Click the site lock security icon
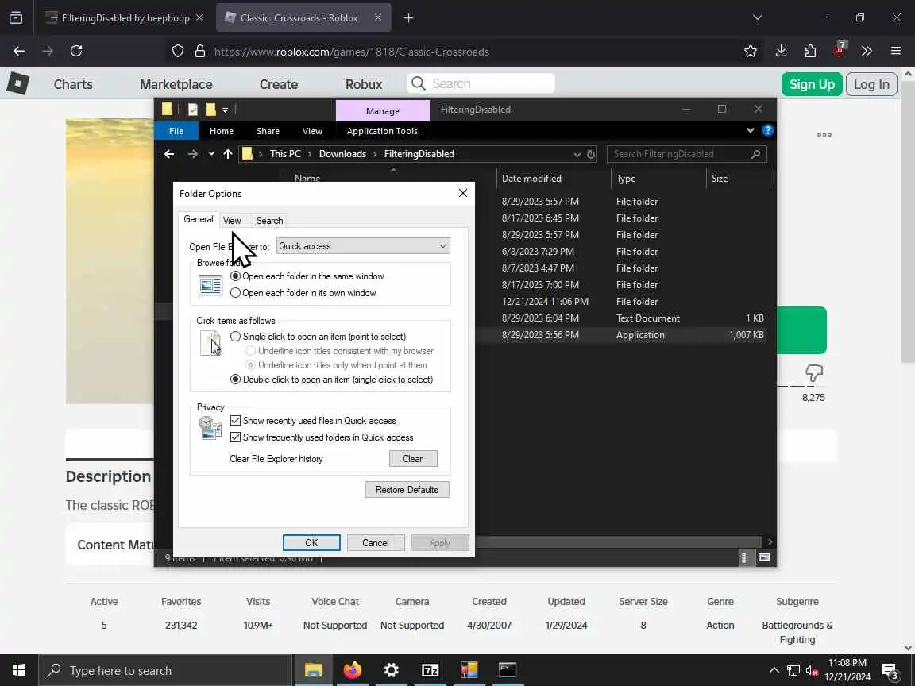The height and width of the screenshot is (686, 915). (x=199, y=52)
